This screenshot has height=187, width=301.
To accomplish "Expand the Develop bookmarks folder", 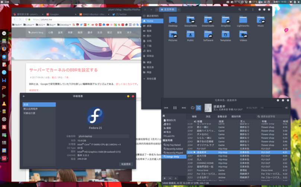I will (64, 24).
